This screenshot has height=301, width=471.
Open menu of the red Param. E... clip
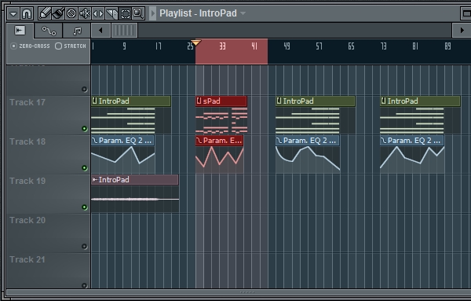pos(199,141)
